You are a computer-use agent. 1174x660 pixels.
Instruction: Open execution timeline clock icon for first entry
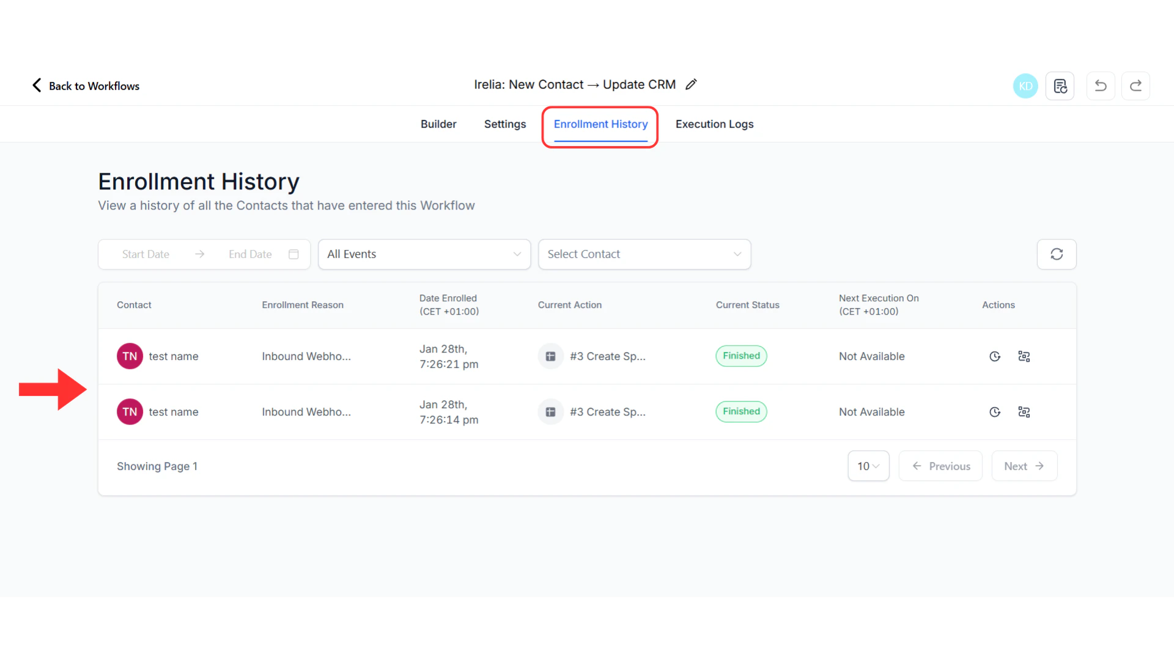coord(994,356)
